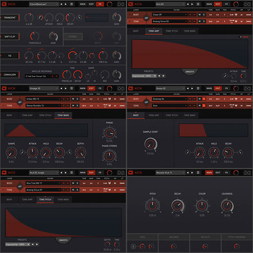Mute the Clean 09 body layer
Screen dimensions: 253x253
[200, 15]
